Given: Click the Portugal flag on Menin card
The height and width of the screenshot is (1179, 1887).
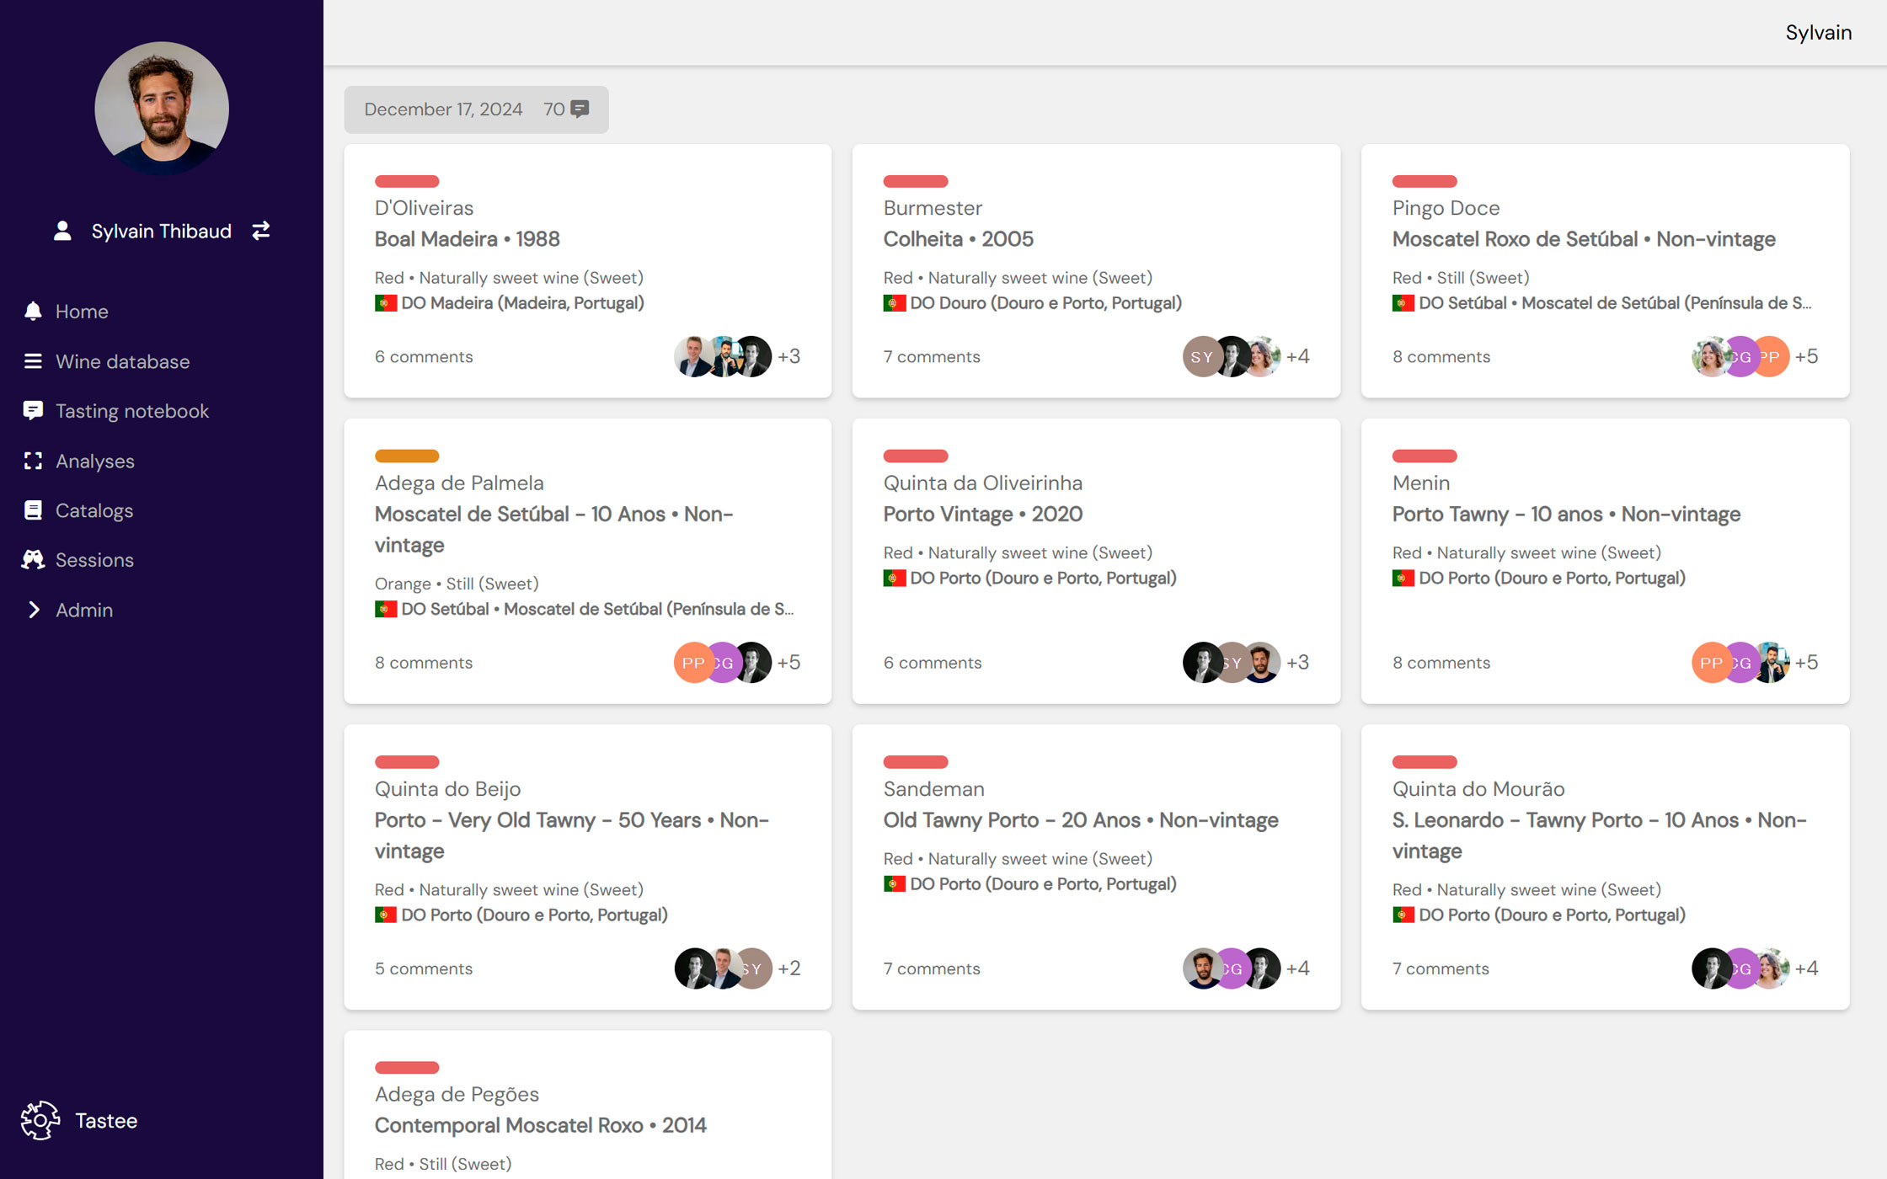Looking at the screenshot, I should (1403, 579).
